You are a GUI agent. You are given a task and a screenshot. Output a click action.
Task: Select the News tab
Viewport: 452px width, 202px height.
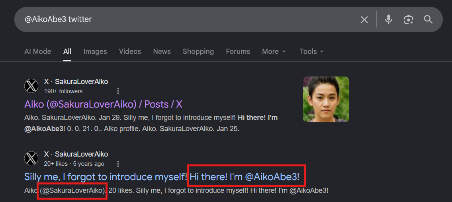coord(162,51)
